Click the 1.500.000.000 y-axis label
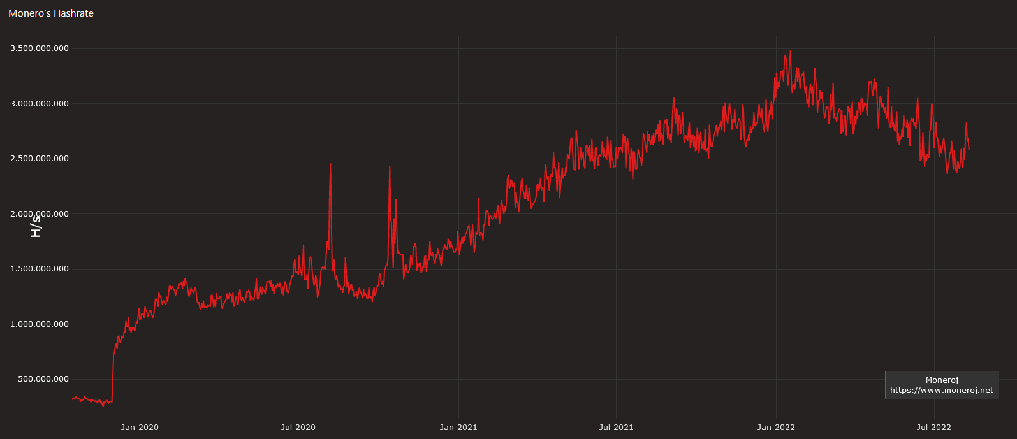Image resolution: width=1017 pixels, height=439 pixels. click(x=40, y=269)
